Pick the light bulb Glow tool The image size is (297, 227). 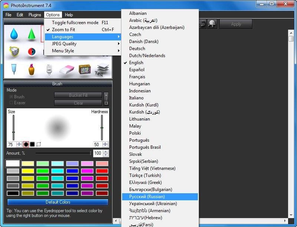point(49,70)
